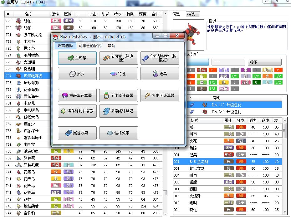Image resolution: width=291 pixels, height=219 pixels.
Task: Click the 威力 column header in moves list
Action: [x=253, y=121]
